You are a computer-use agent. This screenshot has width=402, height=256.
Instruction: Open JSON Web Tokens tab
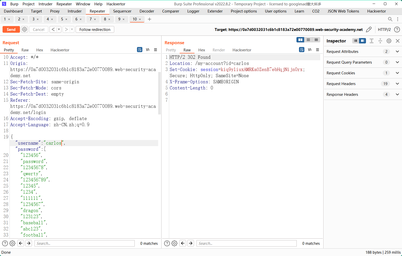coord(343,11)
